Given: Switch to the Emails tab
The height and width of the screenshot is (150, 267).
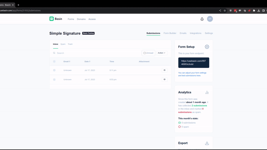Looking at the screenshot, I should [x=183, y=33].
